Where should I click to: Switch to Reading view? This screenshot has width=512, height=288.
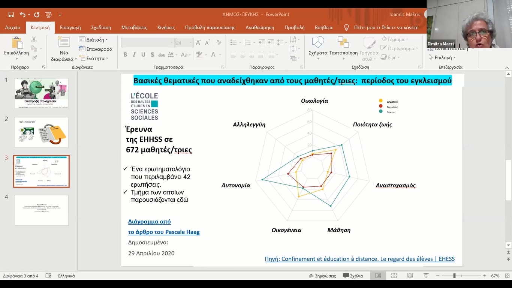tap(410, 276)
